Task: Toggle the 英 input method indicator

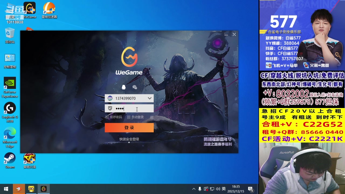Action: pyautogui.click(x=224, y=189)
